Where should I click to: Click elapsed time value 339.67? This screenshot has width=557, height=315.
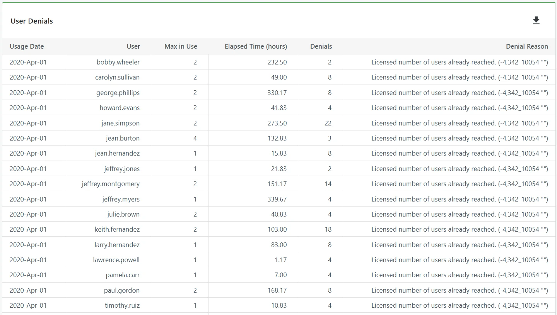[x=277, y=199]
